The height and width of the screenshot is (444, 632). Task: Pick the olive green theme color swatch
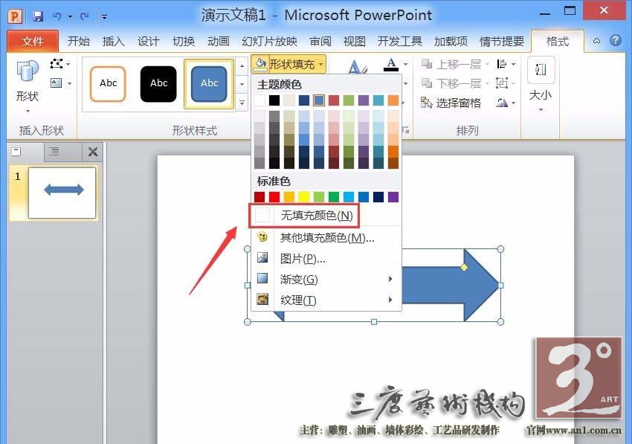pos(349,100)
